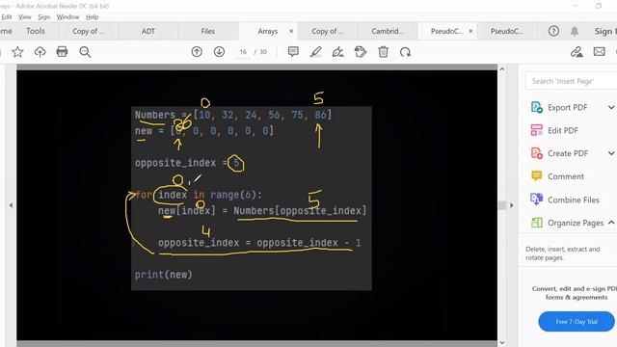Image resolution: width=617 pixels, height=347 pixels.
Task: Switch to the Cambrid... document tab
Action: point(388,31)
